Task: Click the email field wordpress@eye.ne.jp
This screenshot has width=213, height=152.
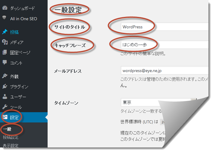Action: 164,70
